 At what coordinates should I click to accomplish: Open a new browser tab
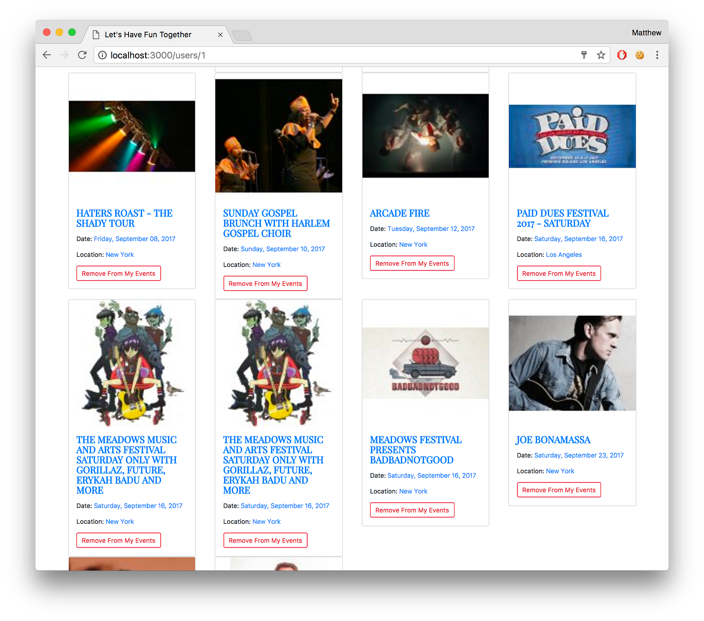(242, 35)
